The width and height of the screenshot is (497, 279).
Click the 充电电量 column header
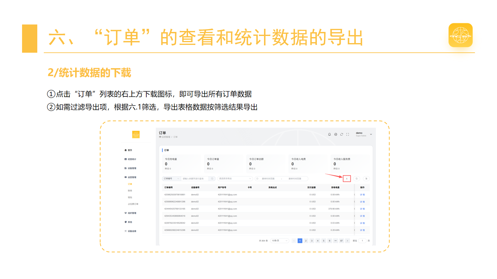pos(335,188)
